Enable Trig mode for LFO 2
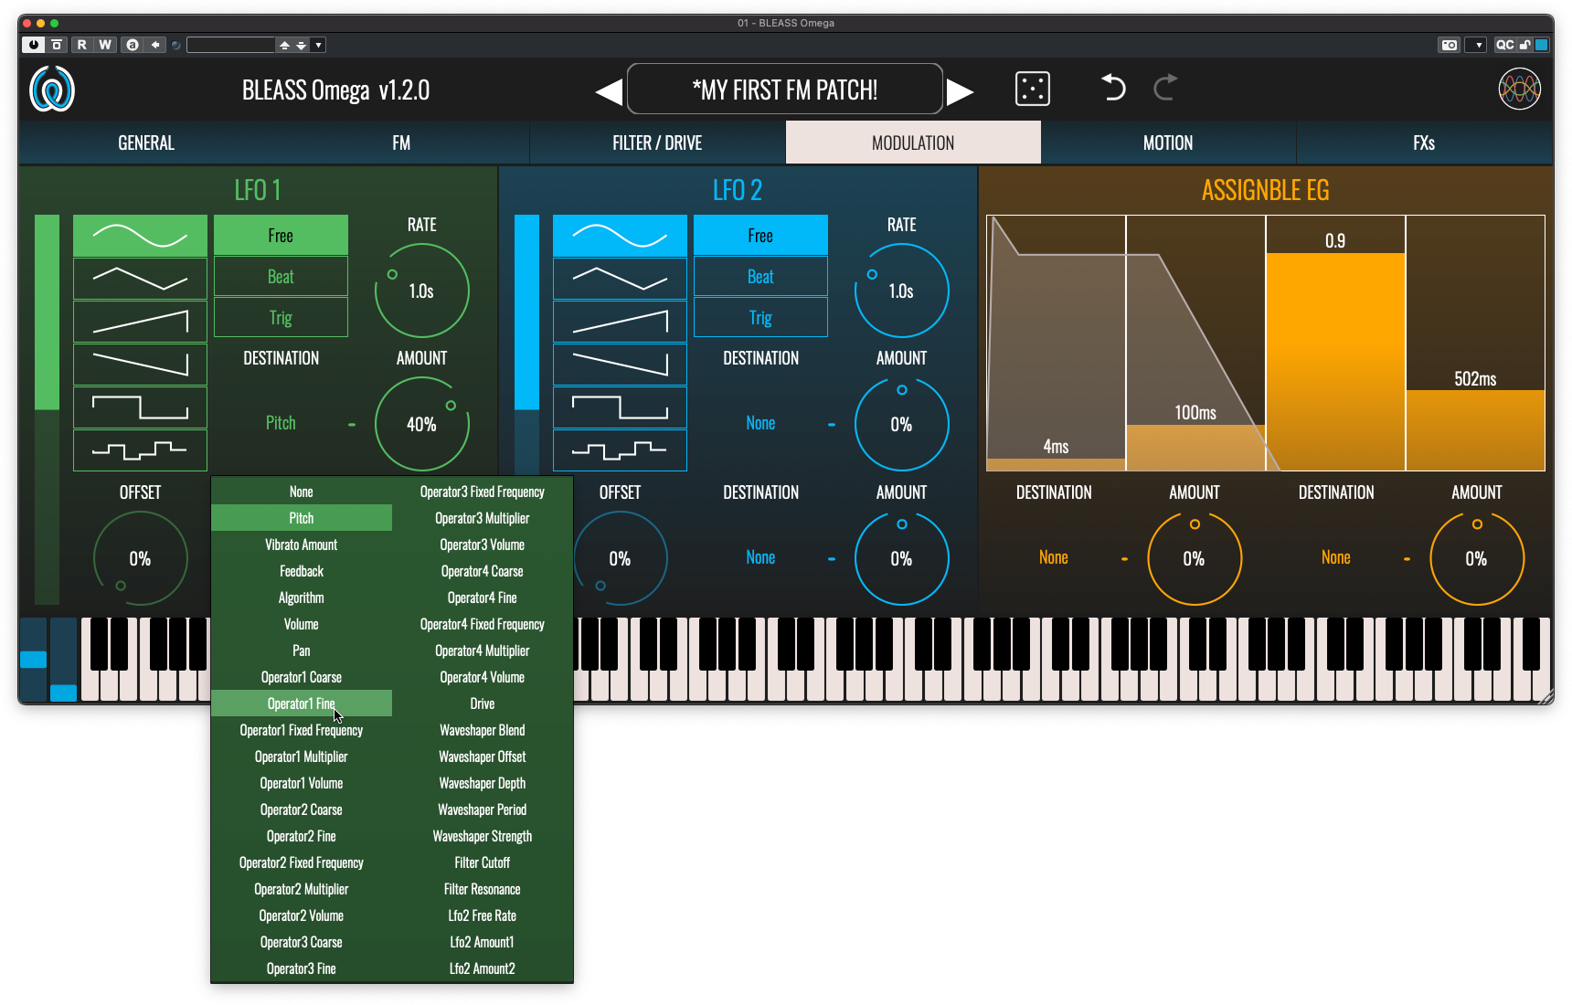The width and height of the screenshot is (1572, 1005). [x=760, y=318]
